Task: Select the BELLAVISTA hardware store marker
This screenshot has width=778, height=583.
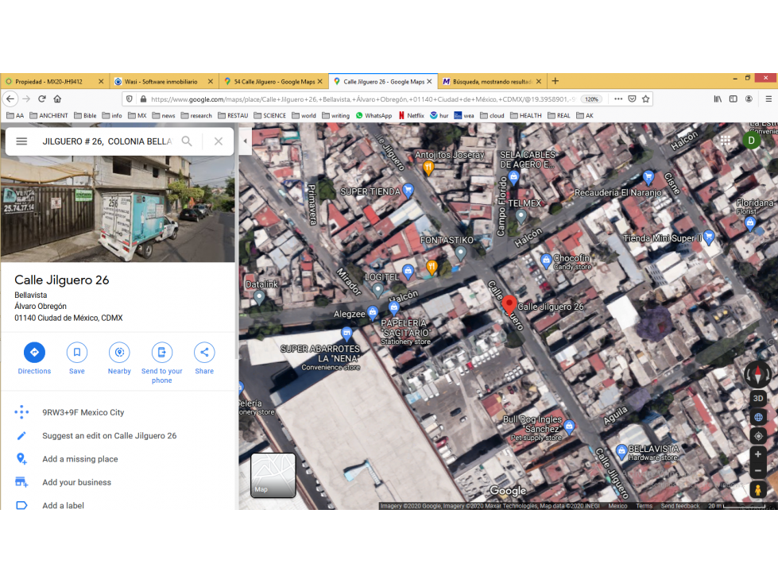Action: (621, 451)
